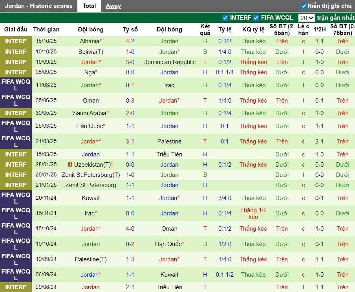Switch to the Total tab
Viewport: 355px width, 292px height.
pos(89,6)
